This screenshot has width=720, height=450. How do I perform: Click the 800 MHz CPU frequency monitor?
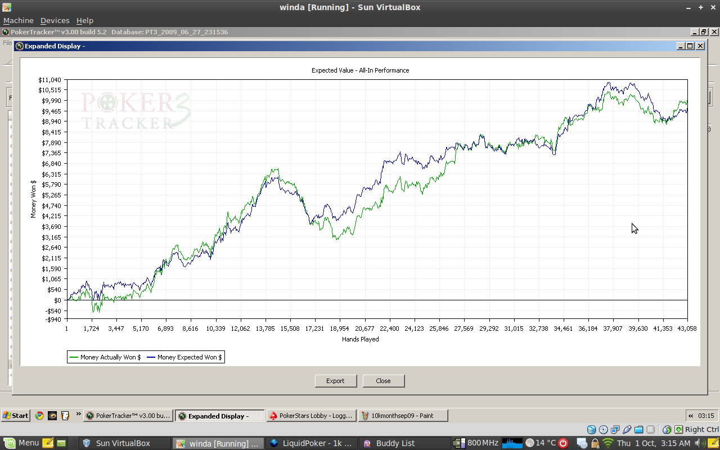pyautogui.click(x=476, y=443)
